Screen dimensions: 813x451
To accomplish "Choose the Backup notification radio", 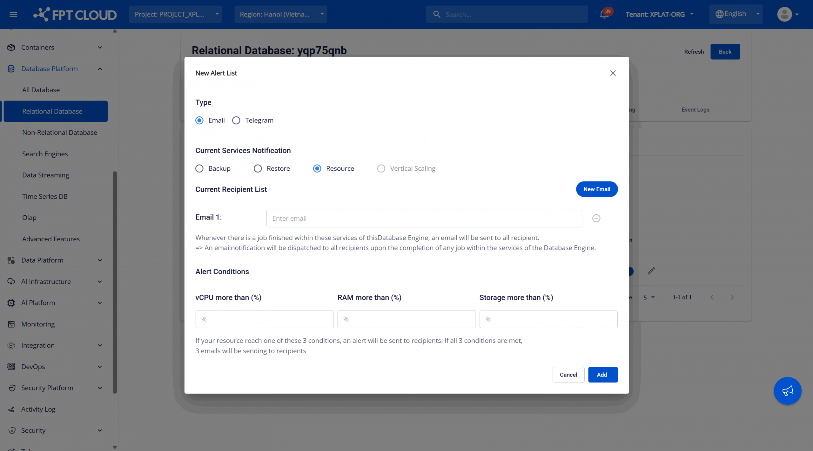I will click(x=199, y=168).
